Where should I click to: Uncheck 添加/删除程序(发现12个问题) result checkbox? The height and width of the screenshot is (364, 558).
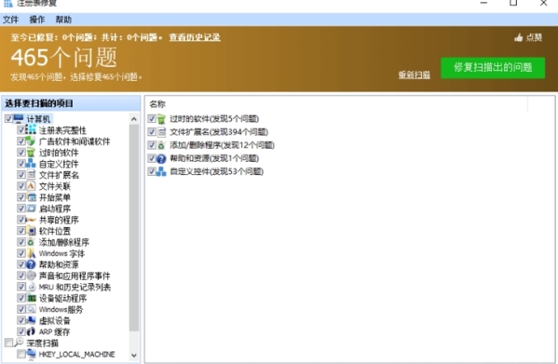152,145
